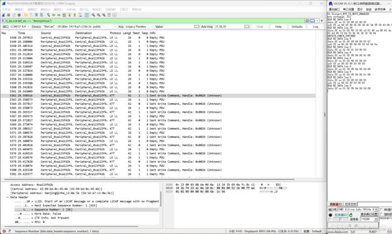Open expert information in status bar
392x234 pixels.
click(x=4, y=231)
